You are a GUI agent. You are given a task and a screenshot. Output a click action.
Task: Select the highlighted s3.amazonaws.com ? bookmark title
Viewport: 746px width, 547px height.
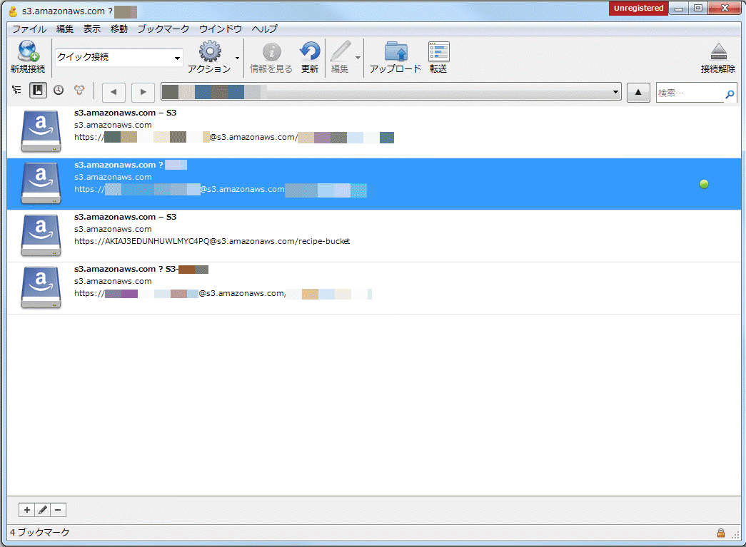119,165
